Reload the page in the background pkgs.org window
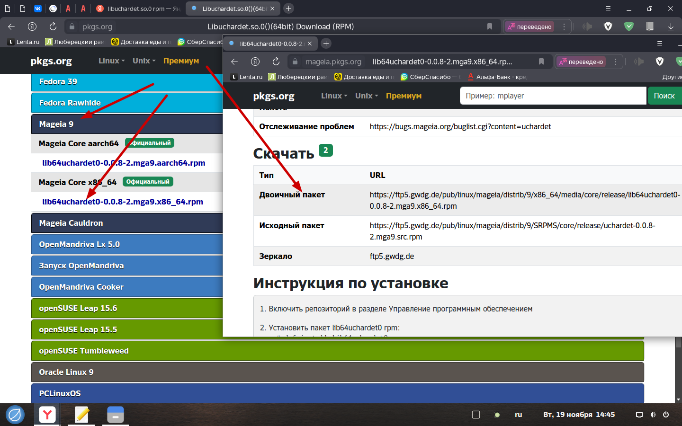The width and height of the screenshot is (682, 426). (53, 27)
